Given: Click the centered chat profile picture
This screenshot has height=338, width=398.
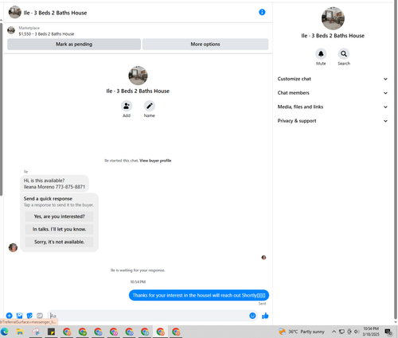Looking at the screenshot, I should tap(138, 76).
